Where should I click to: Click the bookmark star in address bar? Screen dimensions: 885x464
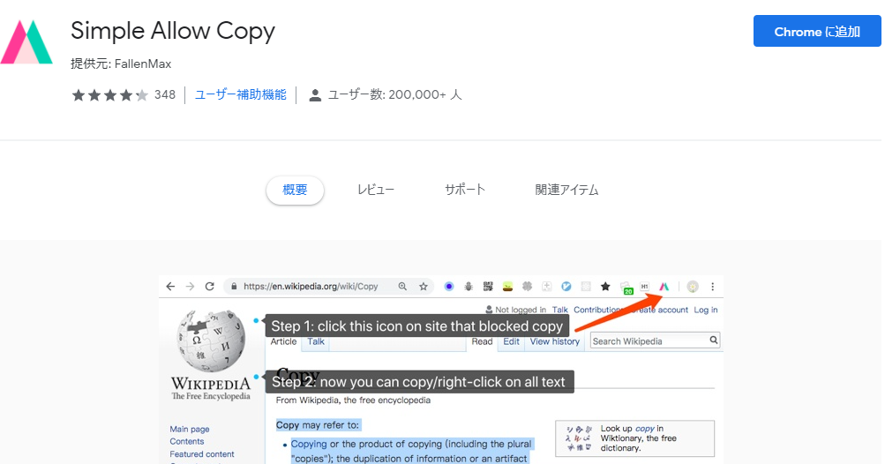click(x=424, y=286)
